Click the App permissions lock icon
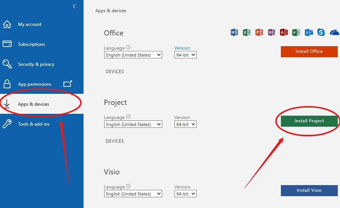The image size is (340, 208). click(x=7, y=84)
